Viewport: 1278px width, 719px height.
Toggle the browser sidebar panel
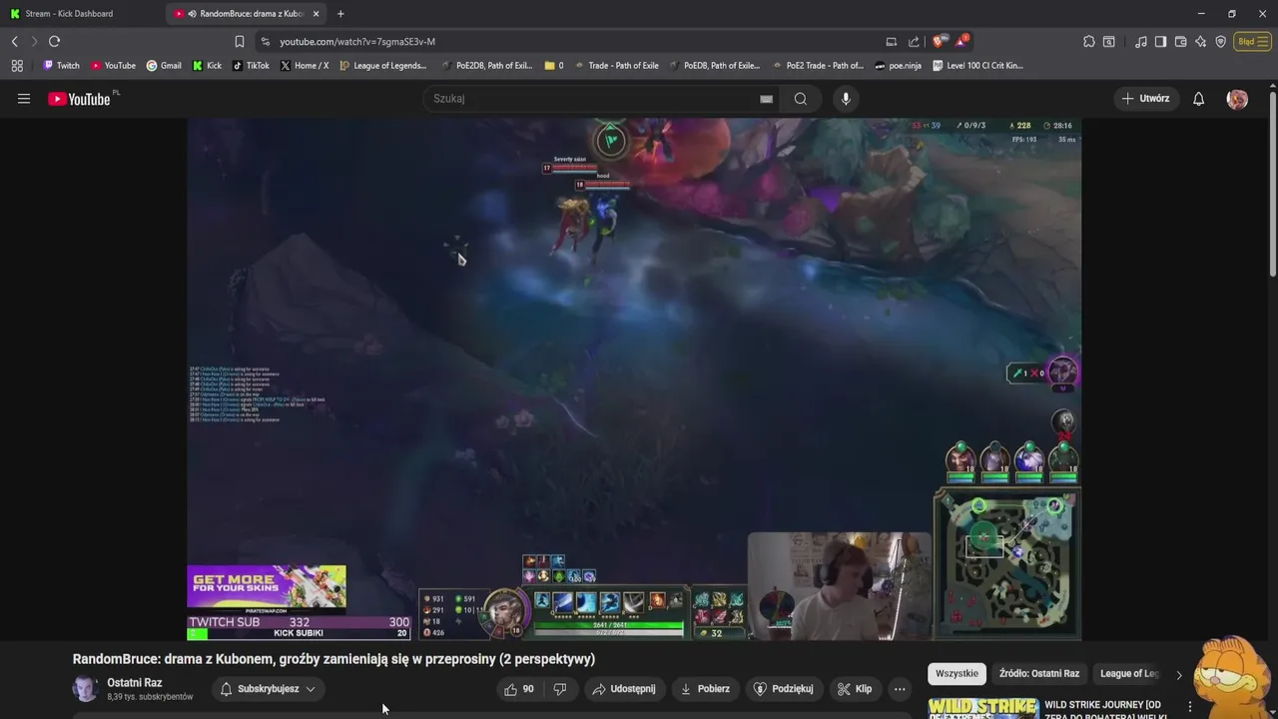[x=1160, y=42]
